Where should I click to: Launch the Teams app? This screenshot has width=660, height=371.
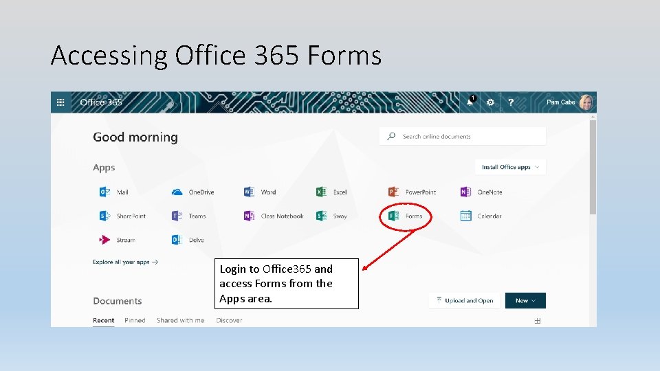[188, 216]
